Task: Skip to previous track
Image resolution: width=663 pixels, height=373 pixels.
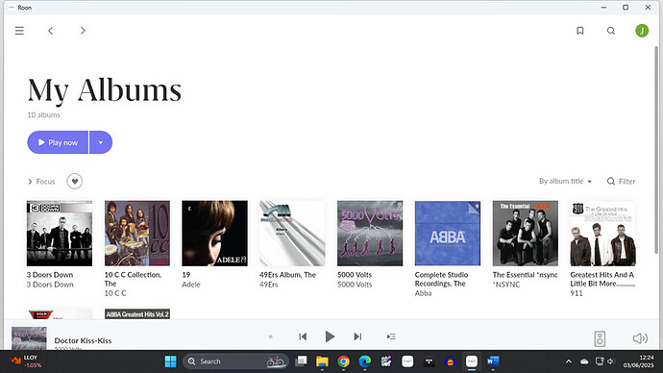Action: point(303,336)
